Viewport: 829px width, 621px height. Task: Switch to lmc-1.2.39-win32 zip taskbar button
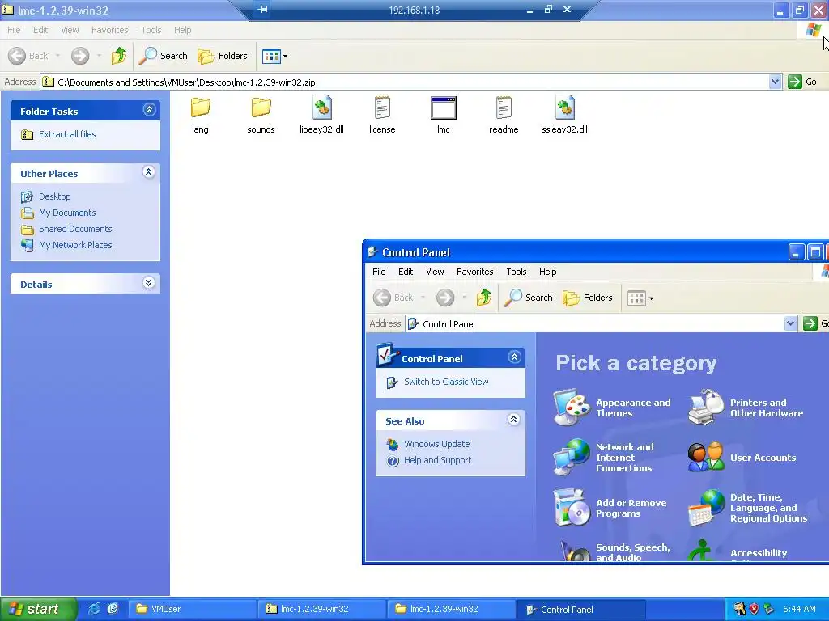click(322, 609)
